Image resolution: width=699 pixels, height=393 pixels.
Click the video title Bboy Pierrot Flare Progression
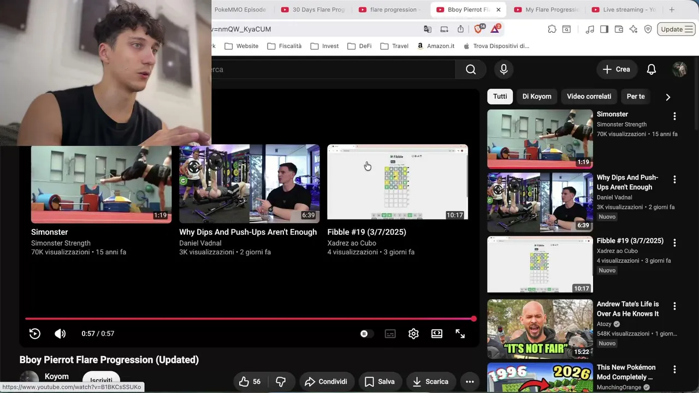click(x=109, y=360)
